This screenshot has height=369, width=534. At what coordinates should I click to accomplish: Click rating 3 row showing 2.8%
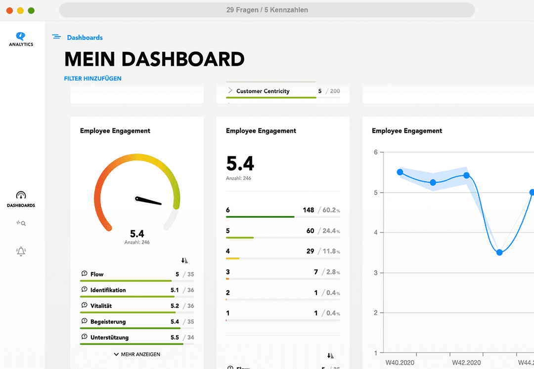(x=283, y=274)
